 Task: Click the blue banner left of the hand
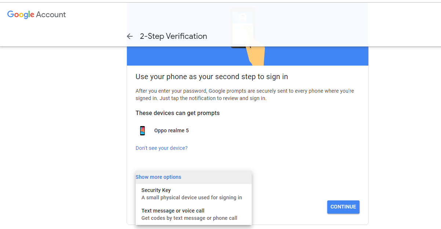click(x=183, y=56)
